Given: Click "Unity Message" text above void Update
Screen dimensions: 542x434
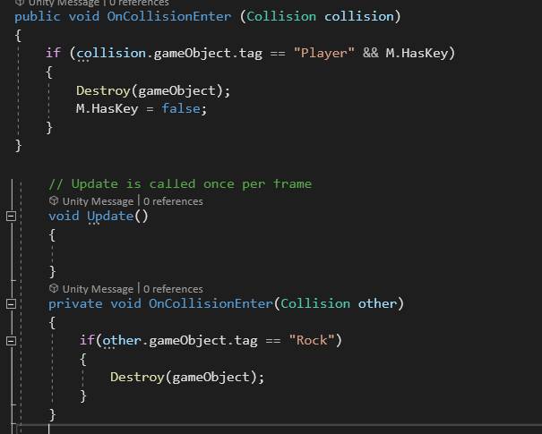Looking at the screenshot, I should [x=97, y=201].
